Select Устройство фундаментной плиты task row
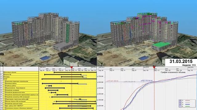Viewport: 197px width, 110px height. point(19,92)
